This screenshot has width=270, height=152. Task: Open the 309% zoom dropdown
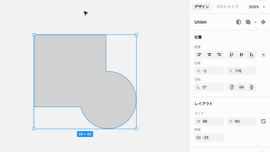[x=256, y=7]
